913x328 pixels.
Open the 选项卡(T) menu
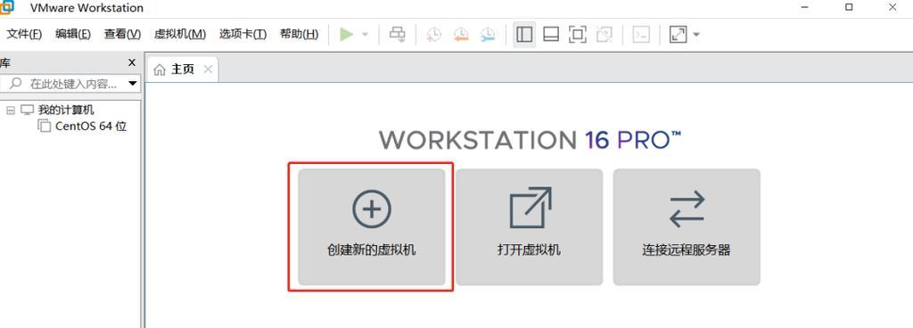243,34
